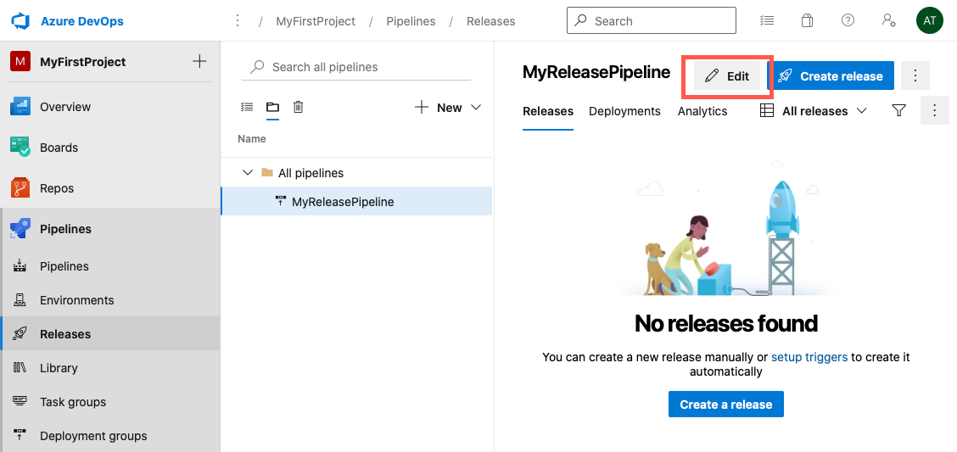This screenshot has width=957, height=452.
Task: Focus the top Search box
Action: click(x=652, y=20)
